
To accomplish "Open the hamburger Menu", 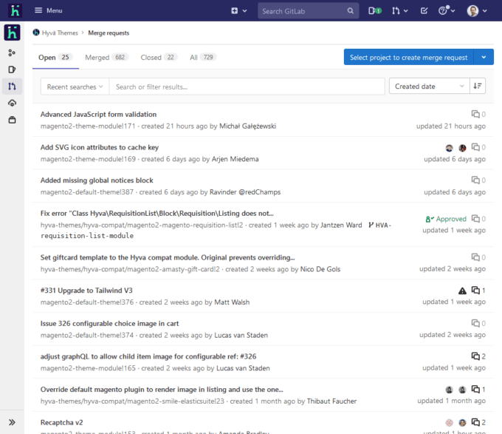I will pos(48,10).
